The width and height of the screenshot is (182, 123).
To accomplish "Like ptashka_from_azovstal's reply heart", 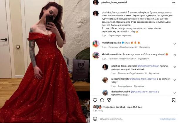I will point(175,67).
